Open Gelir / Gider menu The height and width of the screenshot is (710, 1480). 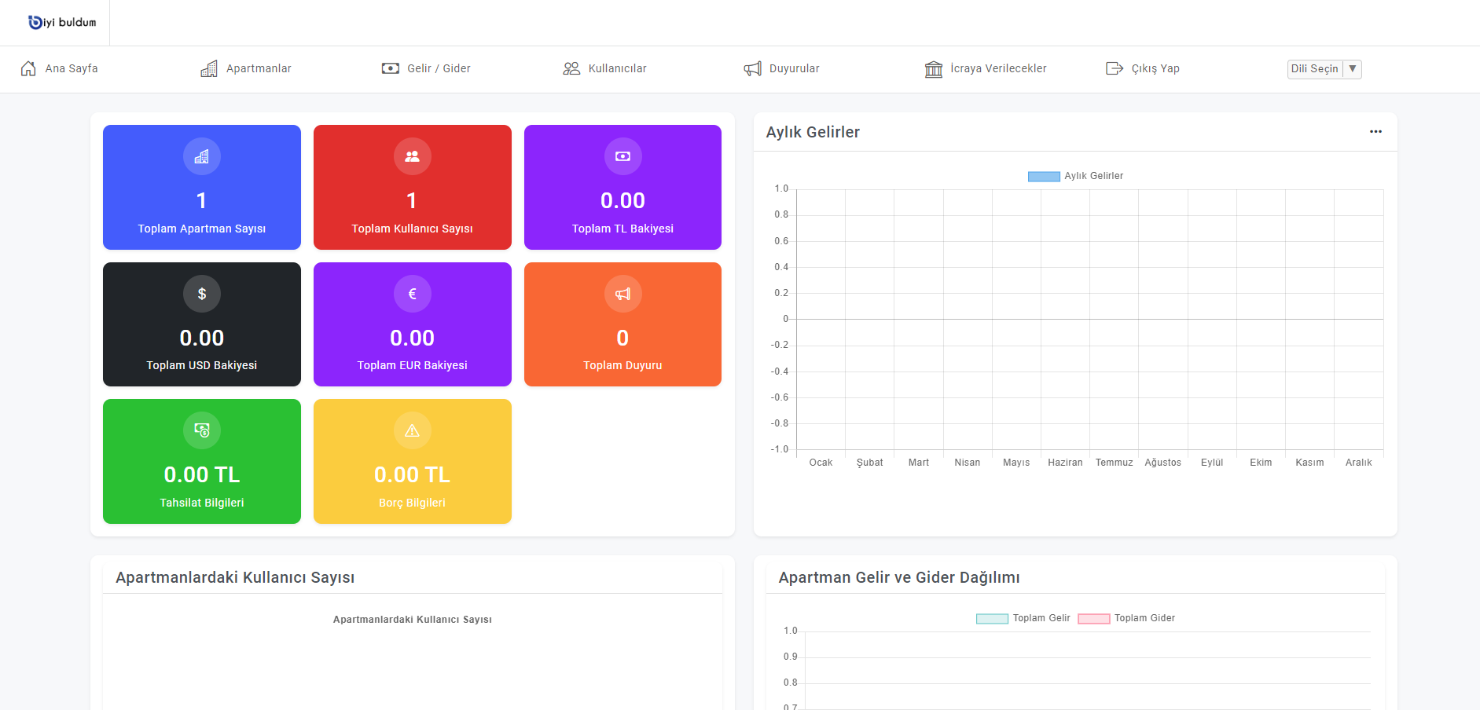pos(426,68)
